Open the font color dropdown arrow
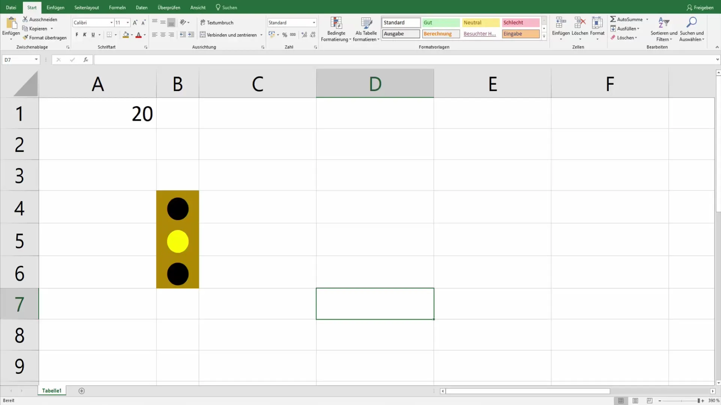The height and width of the screenshot is (405, 721). point(145,35)
